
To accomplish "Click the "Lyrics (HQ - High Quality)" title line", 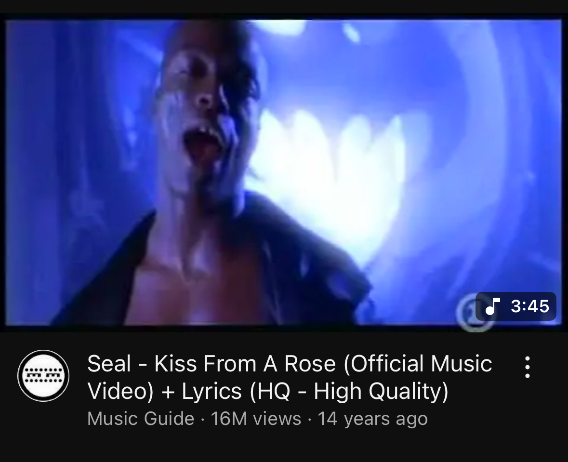I will pos(315,391).
